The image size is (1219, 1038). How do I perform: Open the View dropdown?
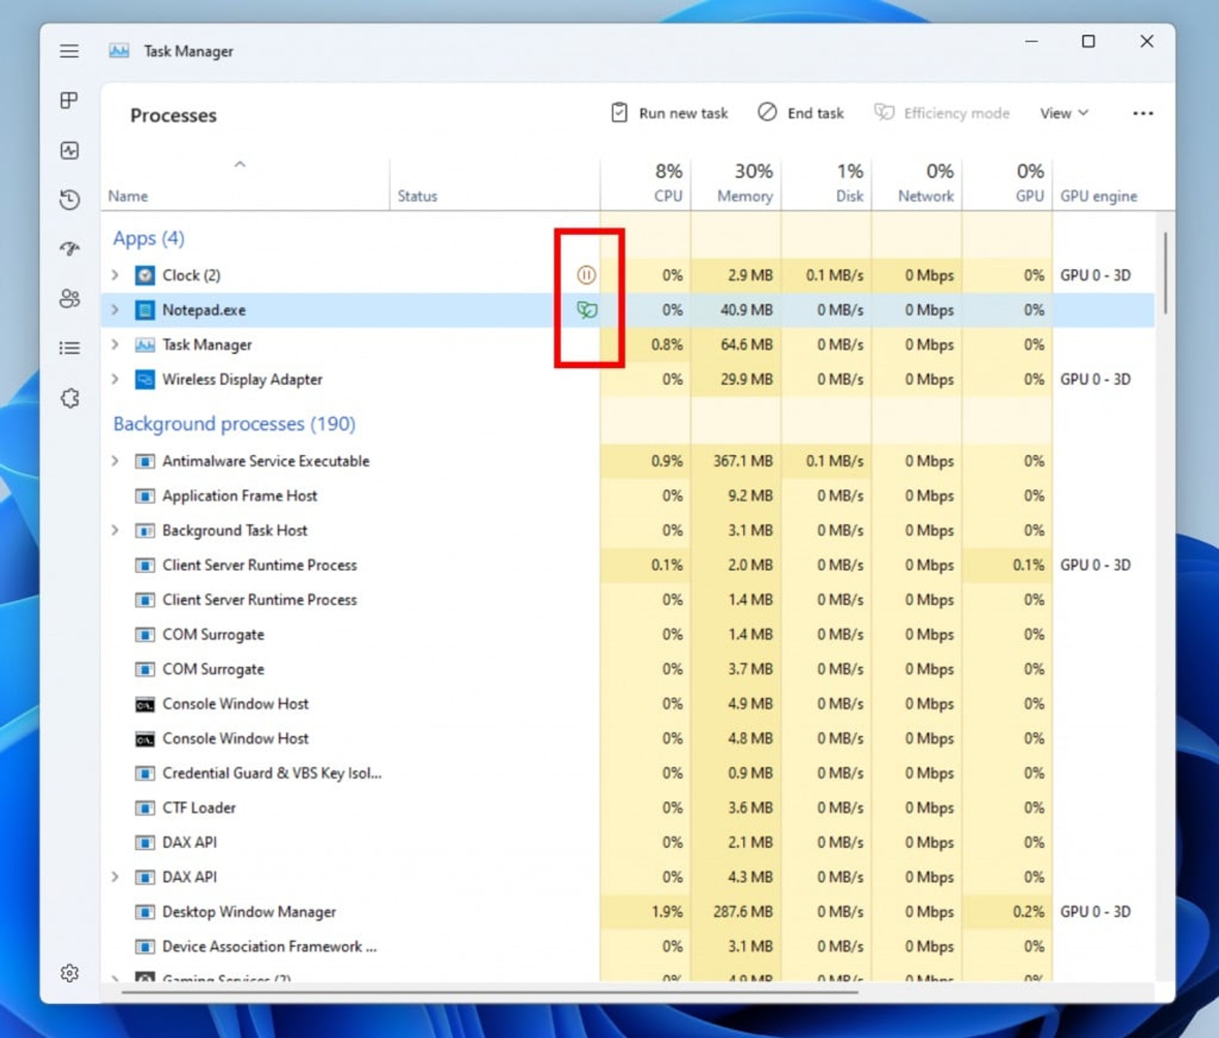coord(1064,113)
